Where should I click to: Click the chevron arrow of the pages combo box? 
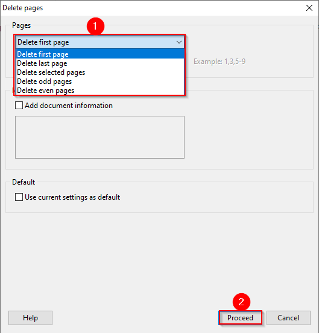click(179, 42)
